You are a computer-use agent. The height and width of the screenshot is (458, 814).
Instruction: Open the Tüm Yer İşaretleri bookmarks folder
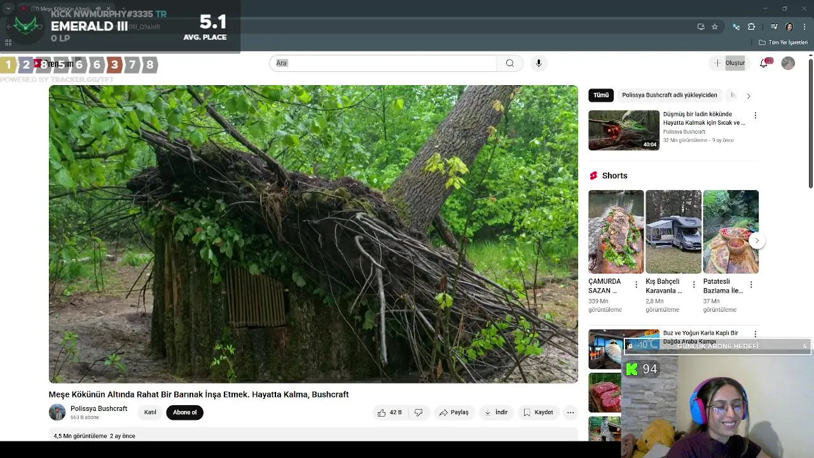783,43
